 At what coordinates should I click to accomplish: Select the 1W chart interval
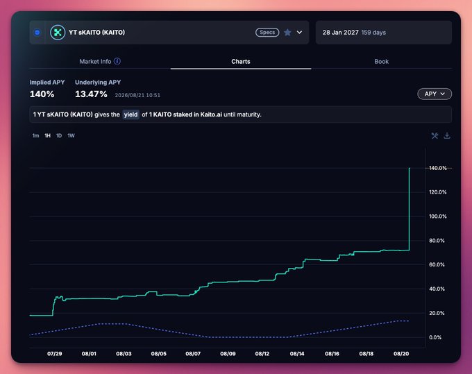pos(71,136)
